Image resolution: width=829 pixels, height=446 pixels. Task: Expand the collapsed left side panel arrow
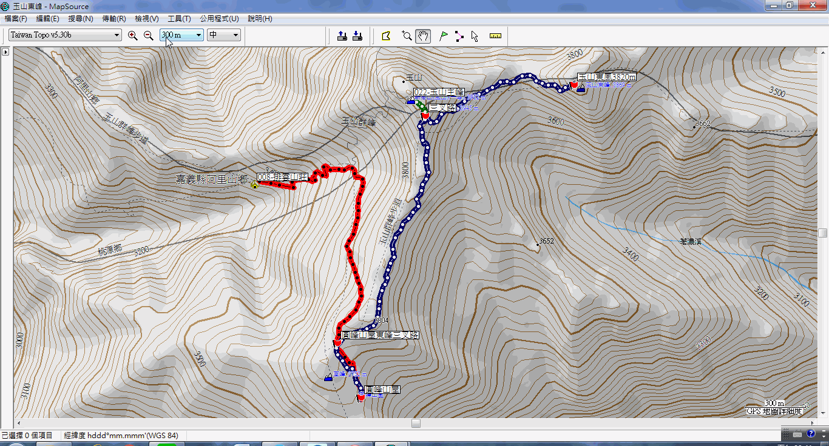tap(5, 52)
